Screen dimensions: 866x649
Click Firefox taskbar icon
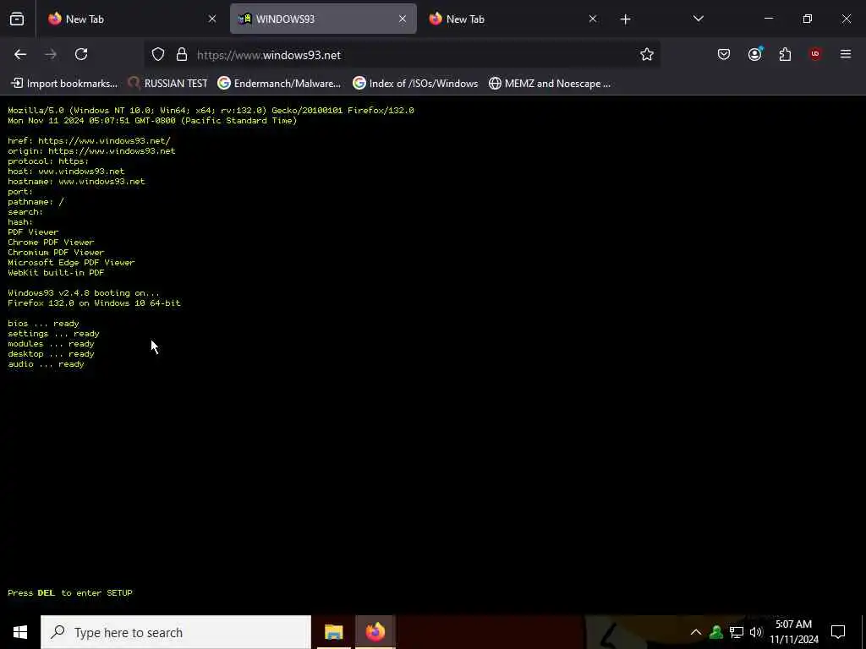[x=375, y=632]
